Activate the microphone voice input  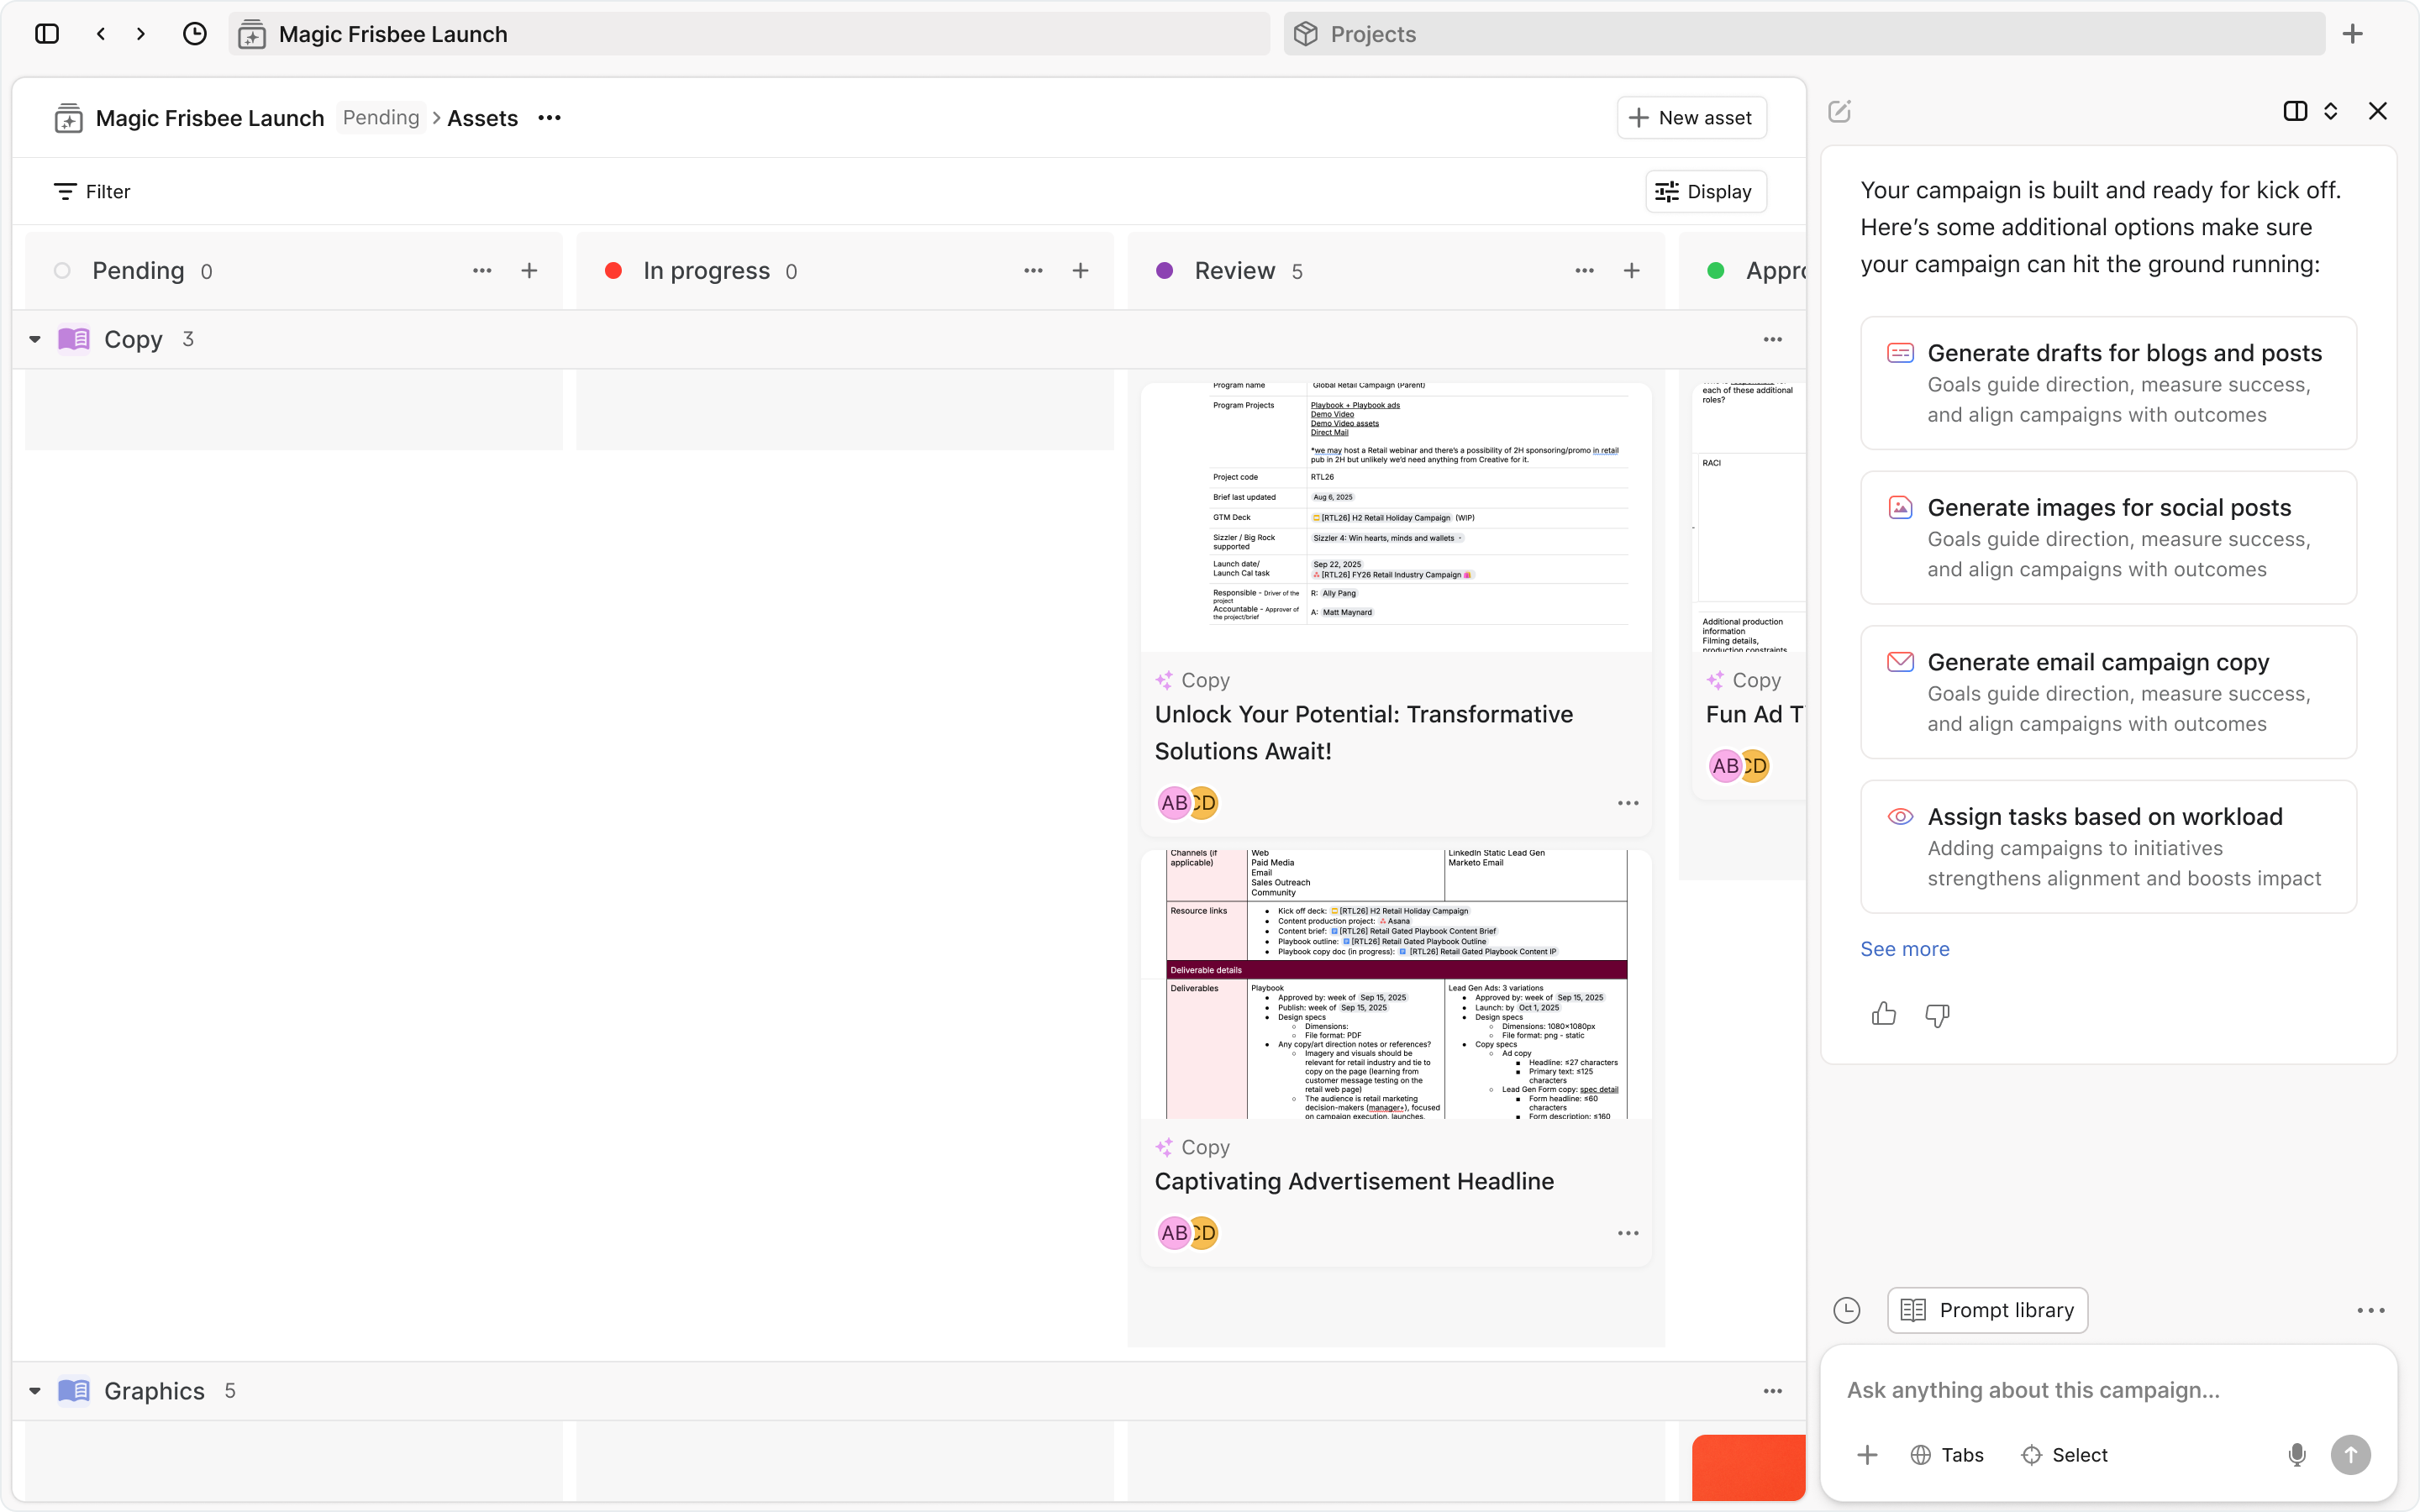click(2297, 1454)
